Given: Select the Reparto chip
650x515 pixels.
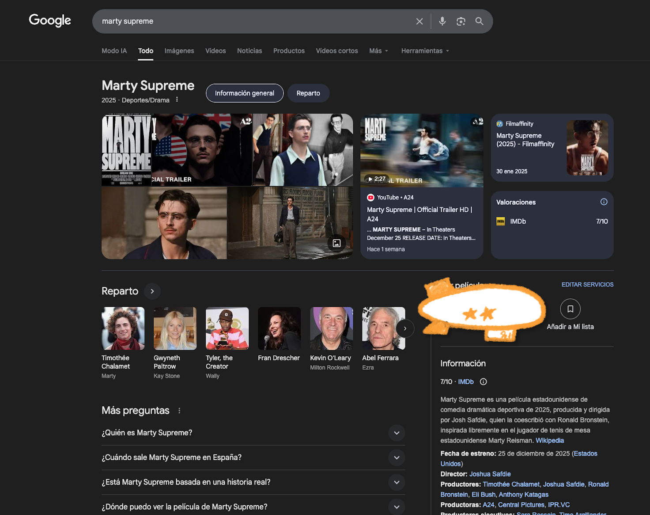Looking at the screenshot, I should [x=308, y=93].
